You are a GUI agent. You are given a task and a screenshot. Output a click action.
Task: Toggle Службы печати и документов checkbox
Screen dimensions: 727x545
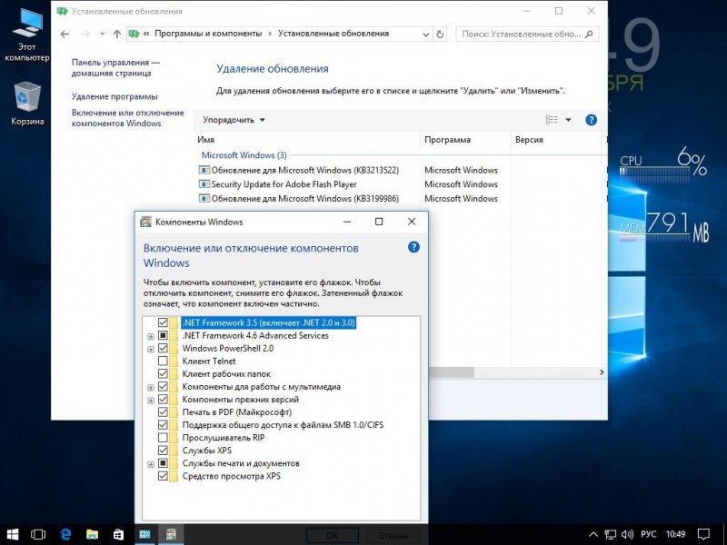(x=163, y=462)
